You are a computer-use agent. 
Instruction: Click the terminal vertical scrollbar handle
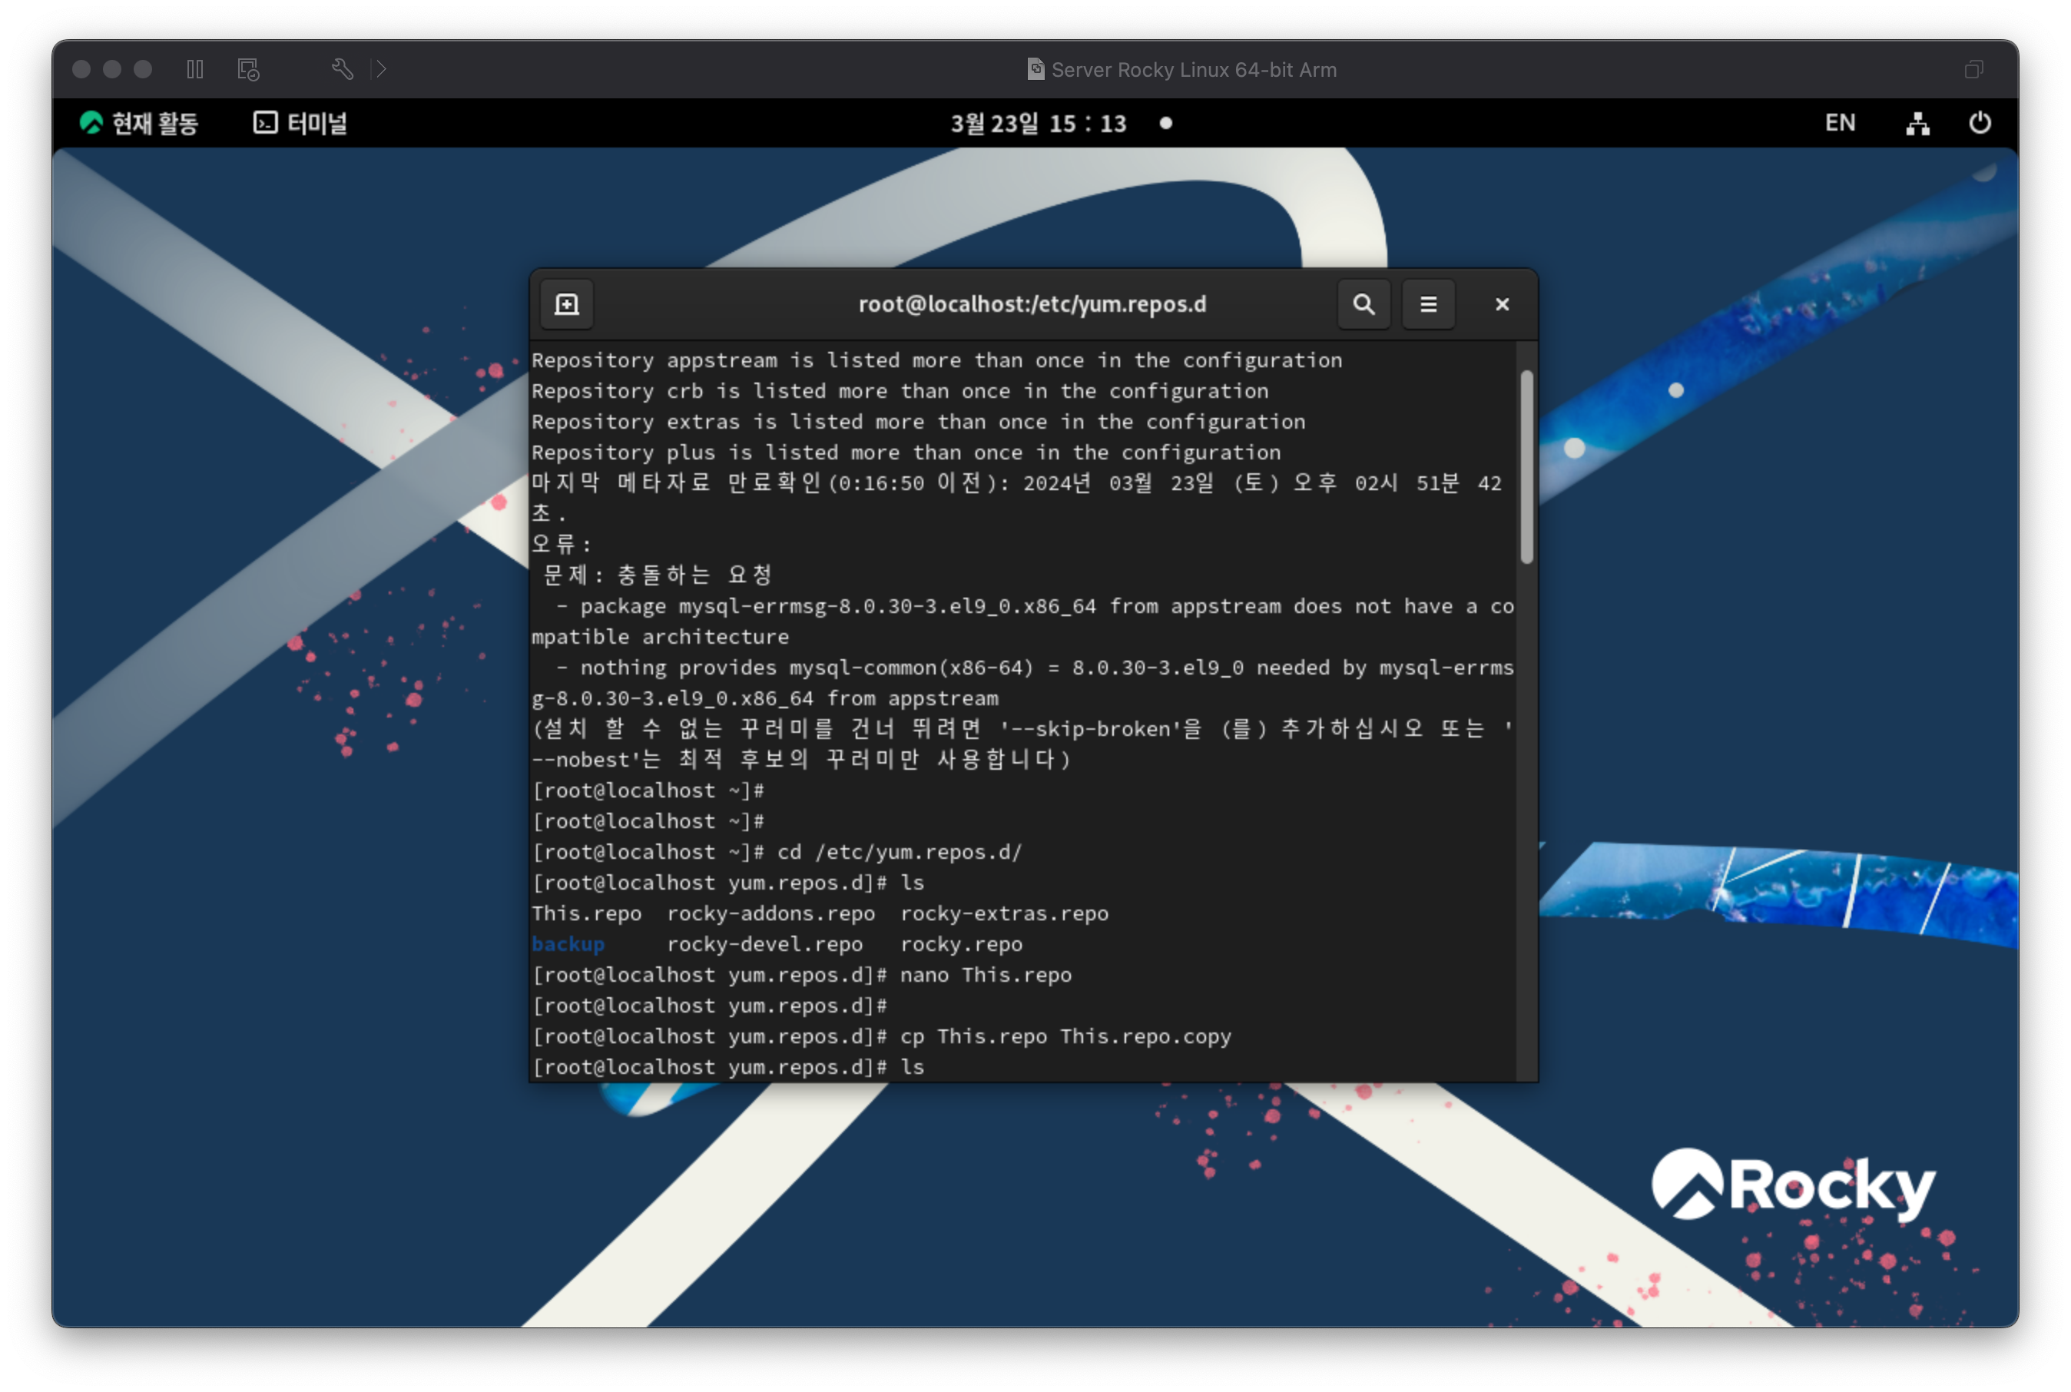point(1527,466)
